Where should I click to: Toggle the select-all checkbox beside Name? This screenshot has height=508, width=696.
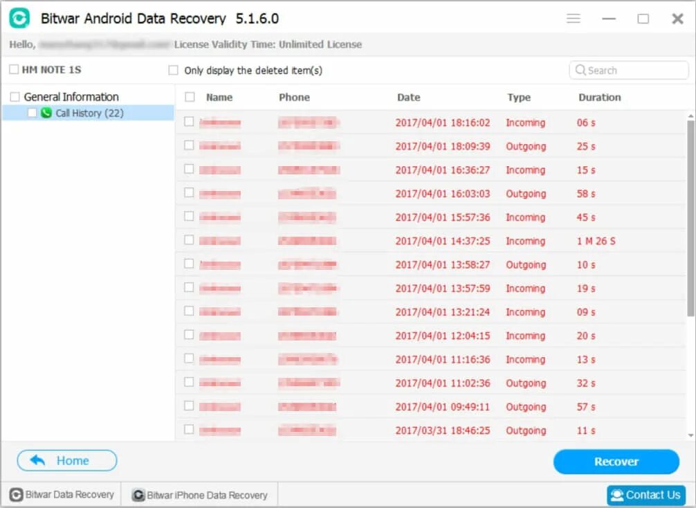[x=190, y=97]
